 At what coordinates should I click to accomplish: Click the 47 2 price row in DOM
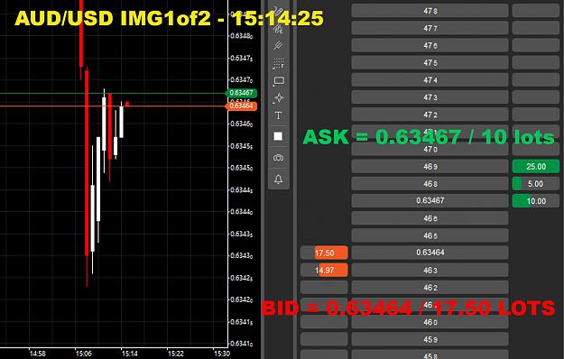430,115
